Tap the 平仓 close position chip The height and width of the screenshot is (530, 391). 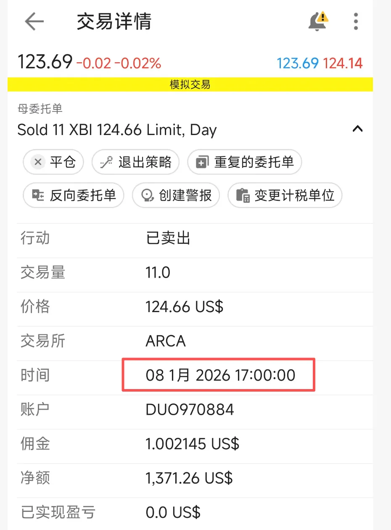[53, 162]
